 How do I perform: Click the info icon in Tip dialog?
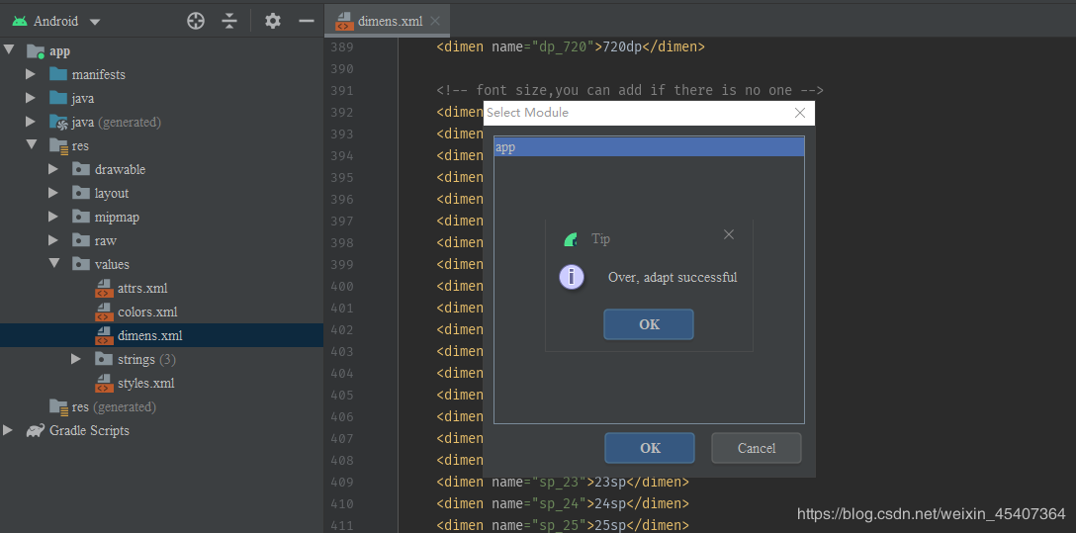(572, 277)
